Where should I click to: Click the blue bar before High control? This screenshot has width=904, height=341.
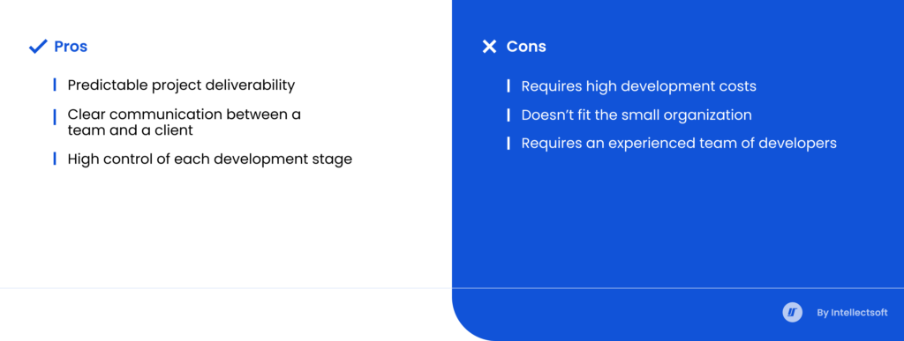(55, 159)
